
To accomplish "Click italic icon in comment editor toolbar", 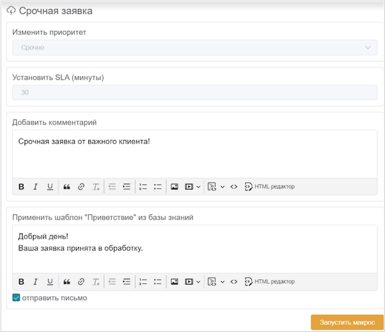I will tap(35, 186).
